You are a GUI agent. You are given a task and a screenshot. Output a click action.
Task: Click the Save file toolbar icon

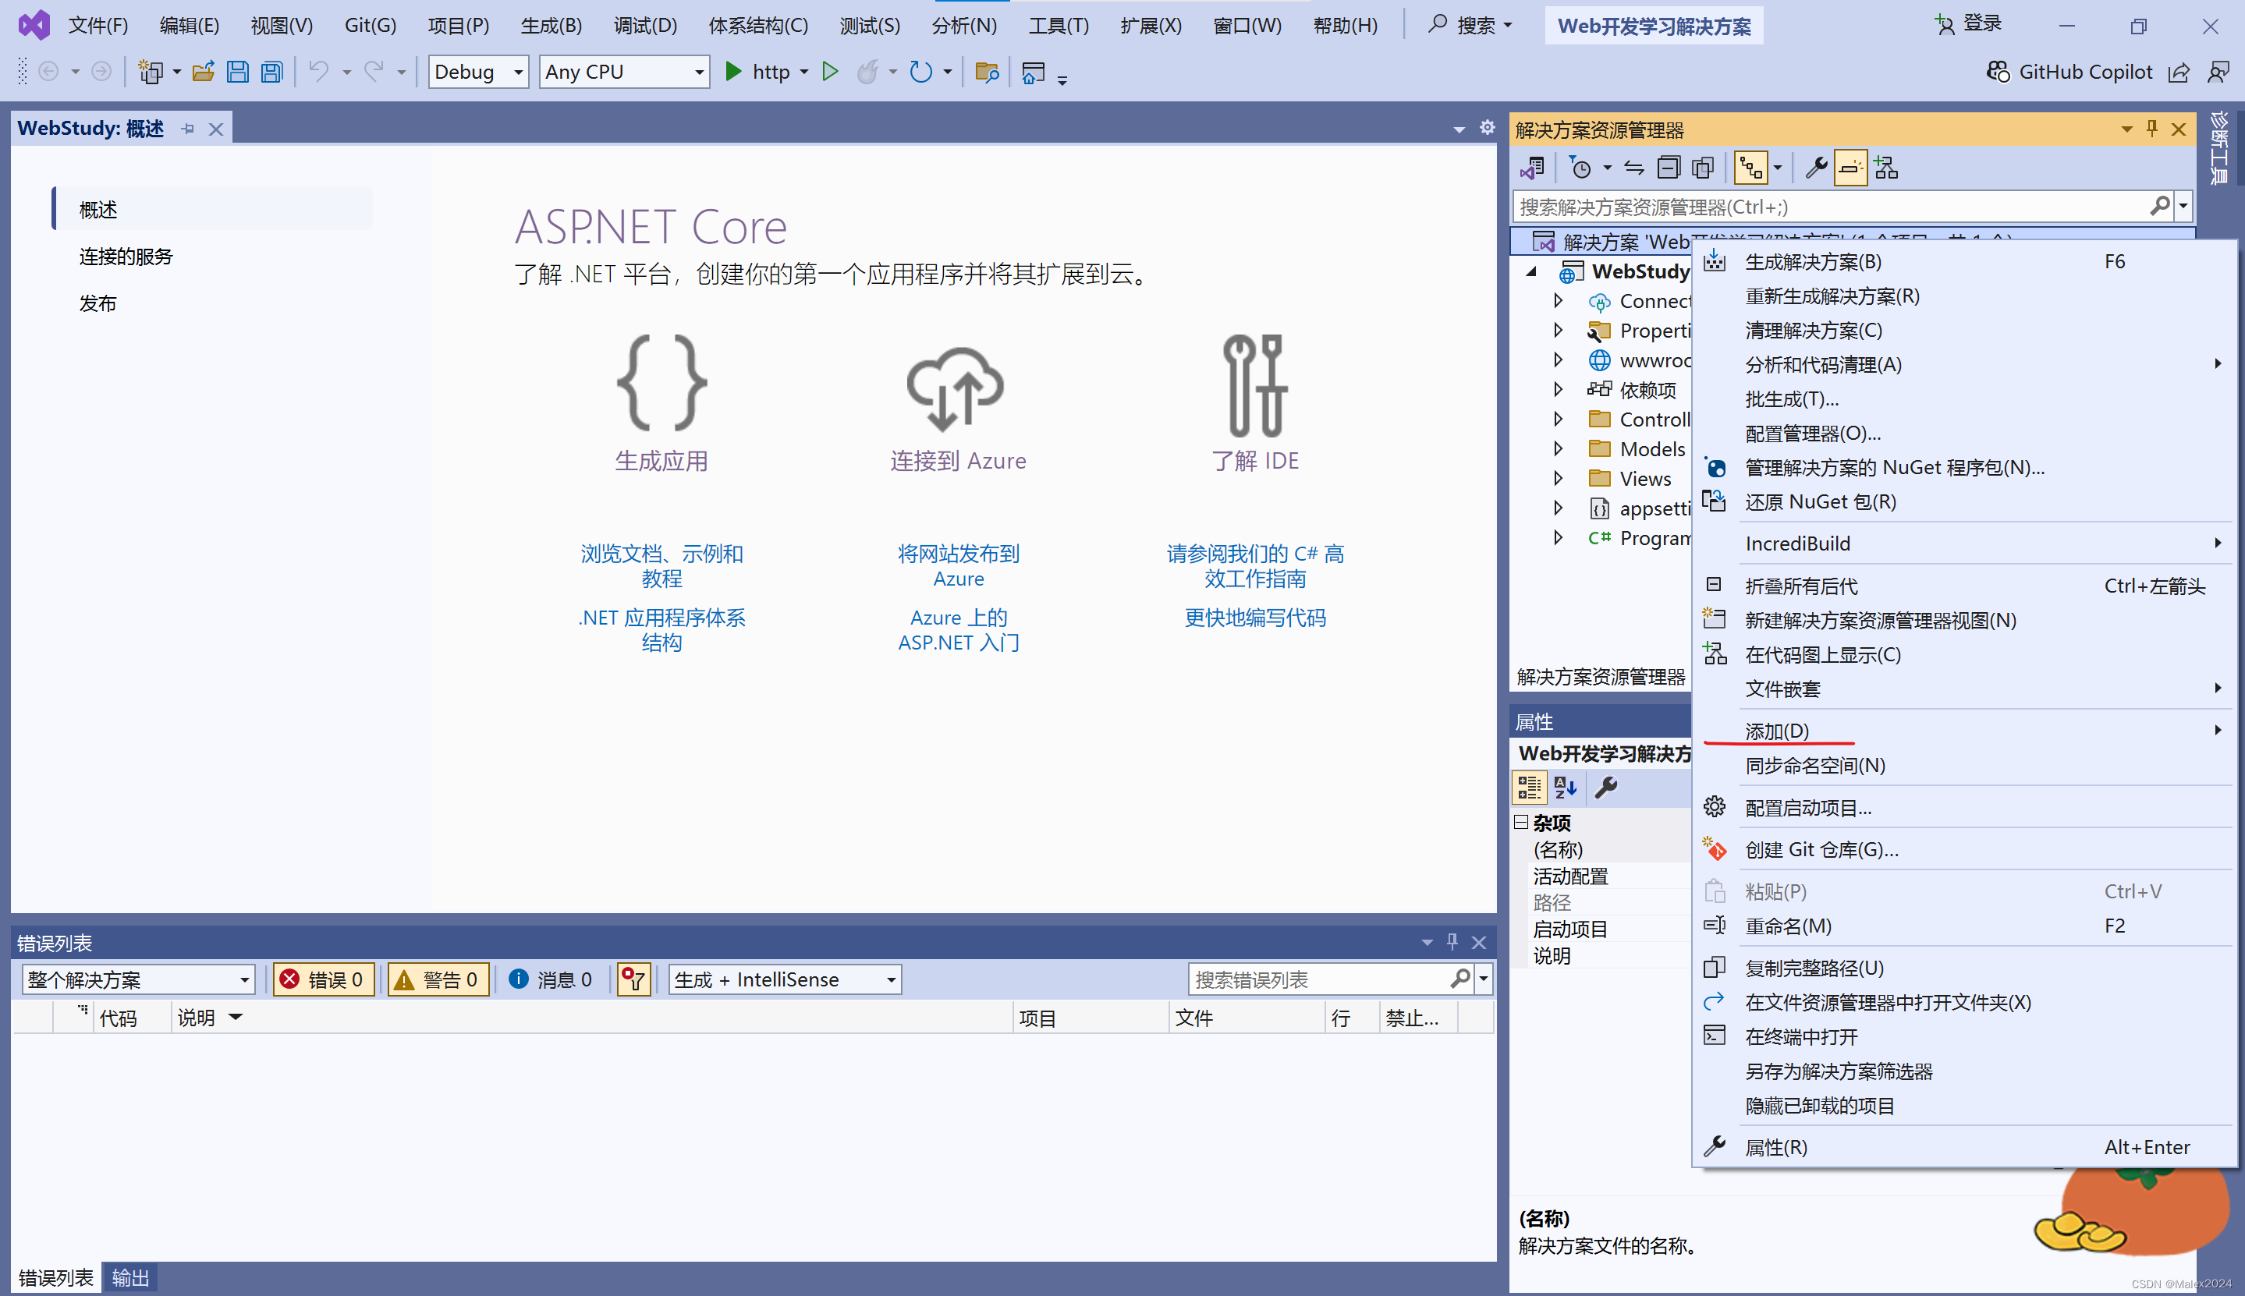pyautogui.click(x=238, y=71)
